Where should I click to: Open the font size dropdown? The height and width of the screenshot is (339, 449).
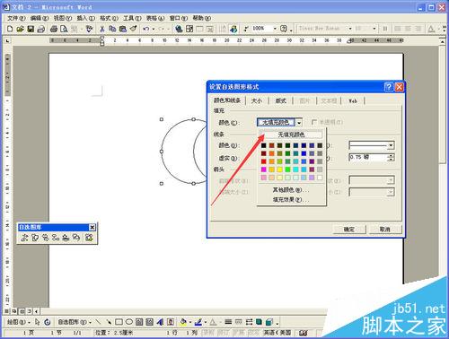[x=374, y=29]
